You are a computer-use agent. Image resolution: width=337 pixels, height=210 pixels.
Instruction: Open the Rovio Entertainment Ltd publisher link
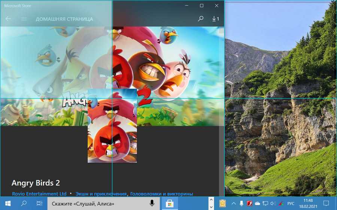click(x=39, y=194)
